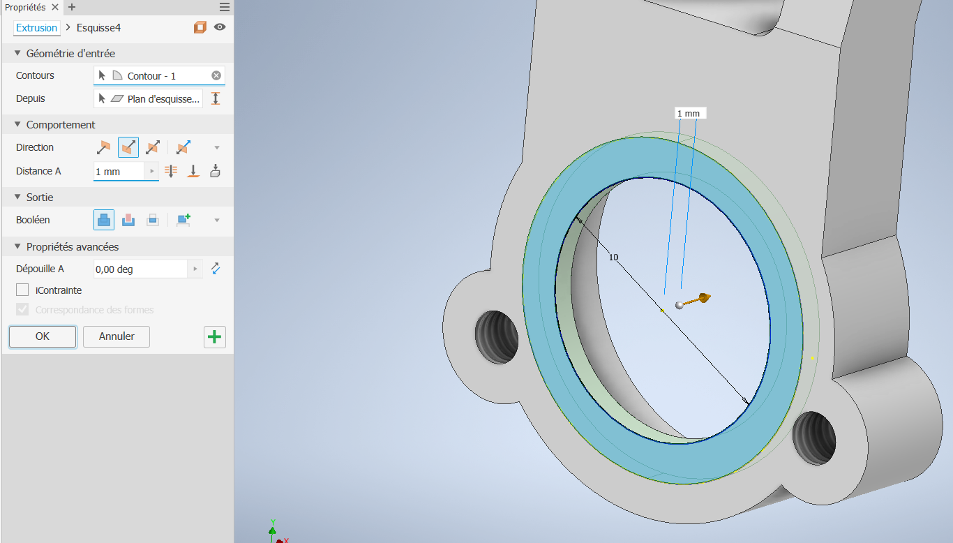Click the OK button
Image resolution: width=953 pixels, height=543 pixels.
pyautogui.click(x=43, y=336)
